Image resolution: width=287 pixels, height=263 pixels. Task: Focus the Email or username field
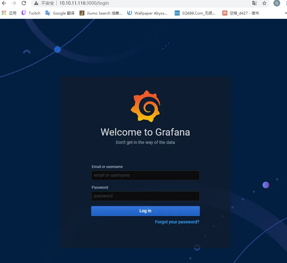pos(145,175)
